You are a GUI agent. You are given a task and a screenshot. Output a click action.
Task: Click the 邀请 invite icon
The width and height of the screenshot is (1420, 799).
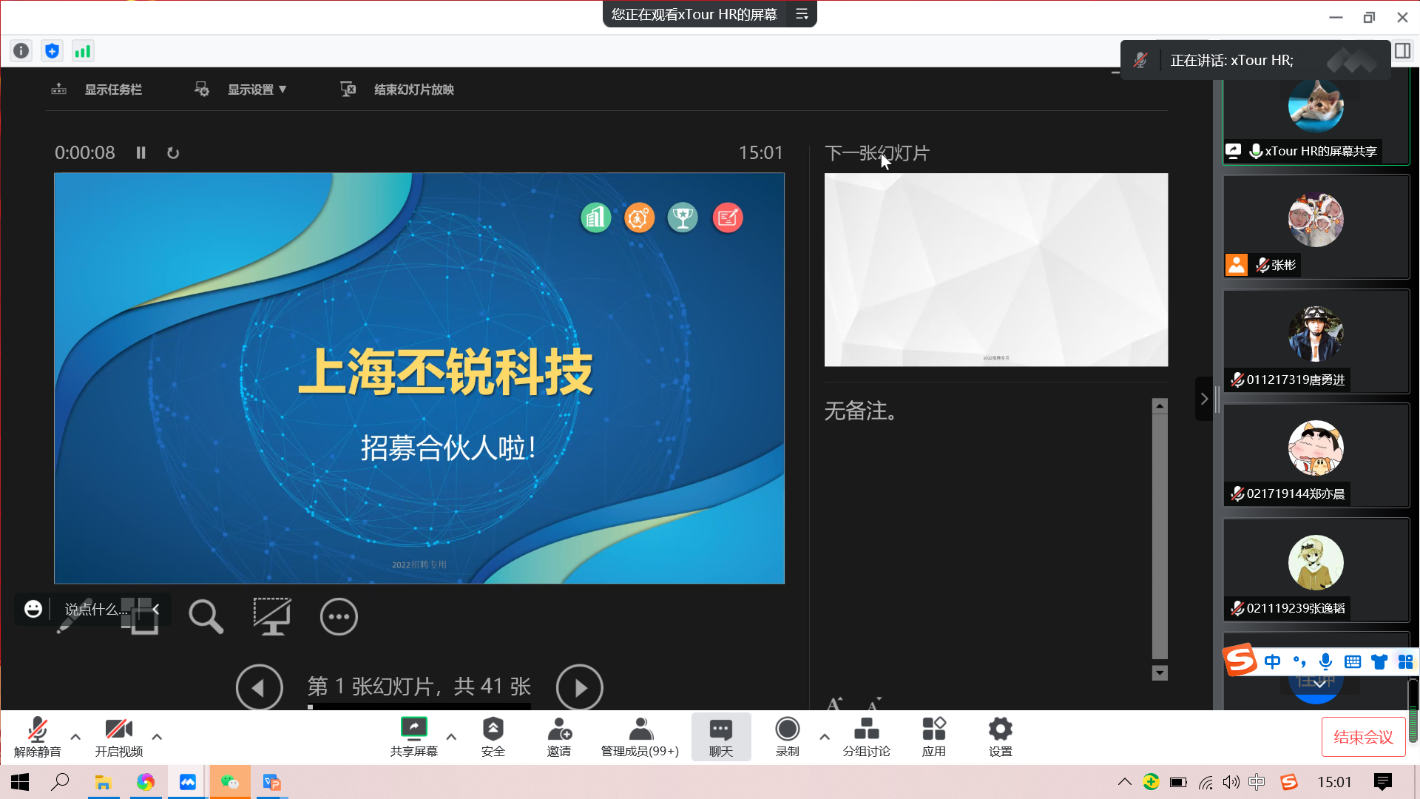(x=559, y=730)
